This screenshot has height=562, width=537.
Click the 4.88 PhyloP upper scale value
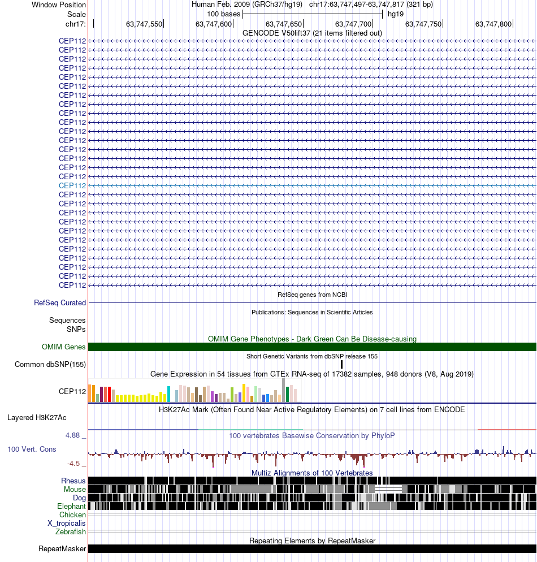(73, 435)
